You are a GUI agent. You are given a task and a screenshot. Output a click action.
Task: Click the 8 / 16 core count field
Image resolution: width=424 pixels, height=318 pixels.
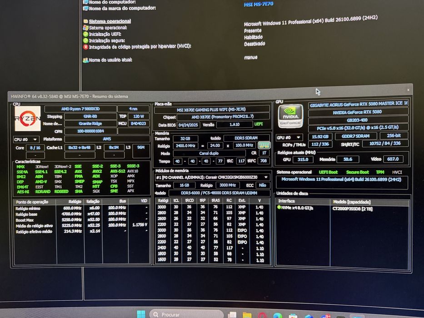(x=35, y=148)
